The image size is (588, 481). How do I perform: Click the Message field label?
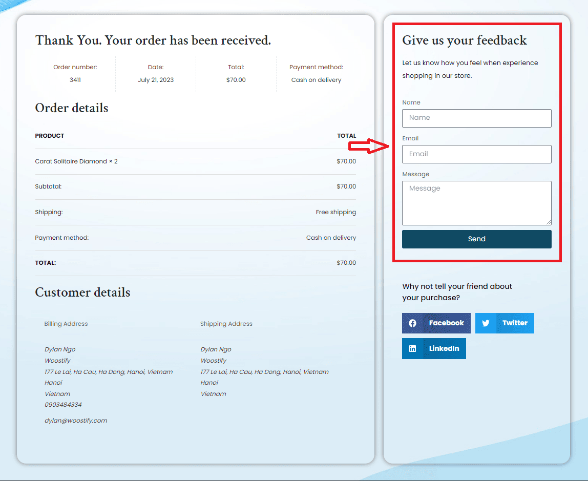pos(415,174)
